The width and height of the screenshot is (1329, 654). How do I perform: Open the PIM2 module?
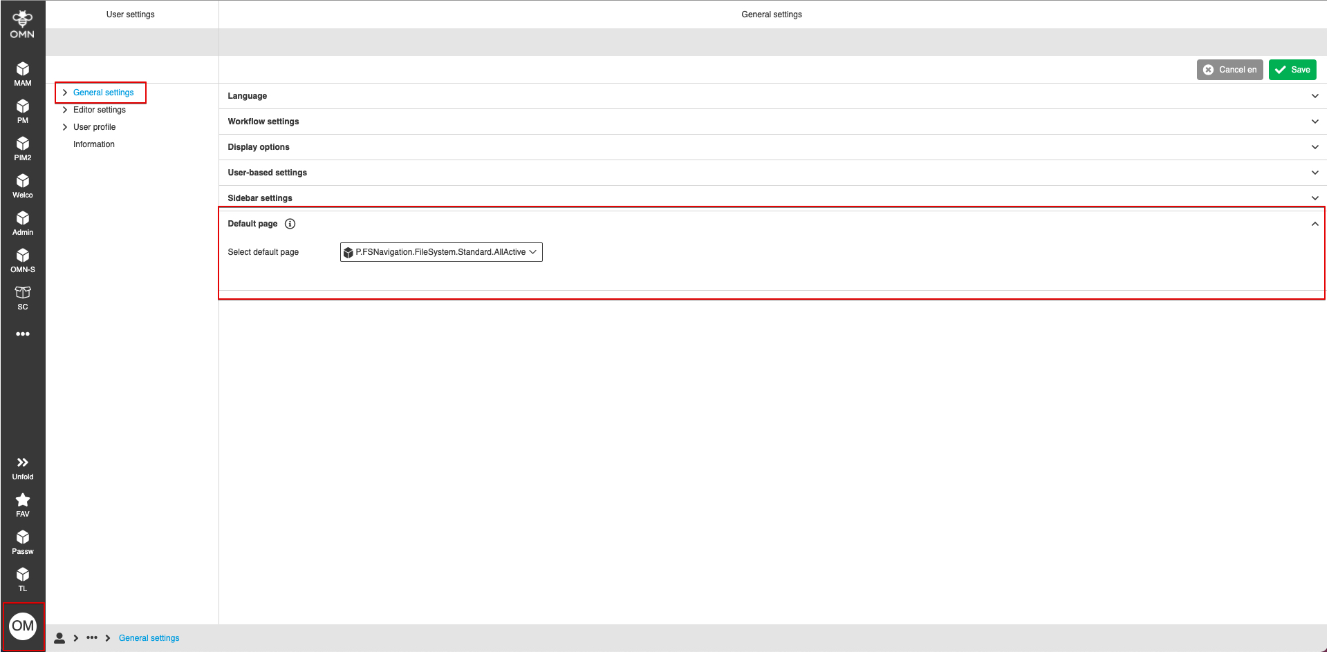coord(22,148)
